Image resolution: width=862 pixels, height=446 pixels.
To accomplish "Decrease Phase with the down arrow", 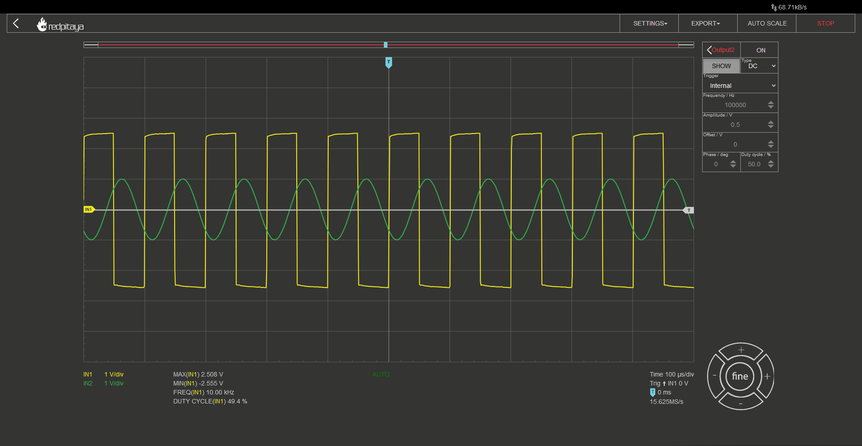I will [733, 166].
